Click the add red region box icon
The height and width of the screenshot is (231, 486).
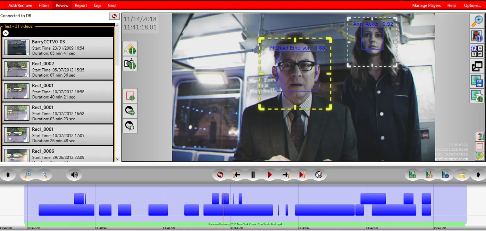point(130,96)
